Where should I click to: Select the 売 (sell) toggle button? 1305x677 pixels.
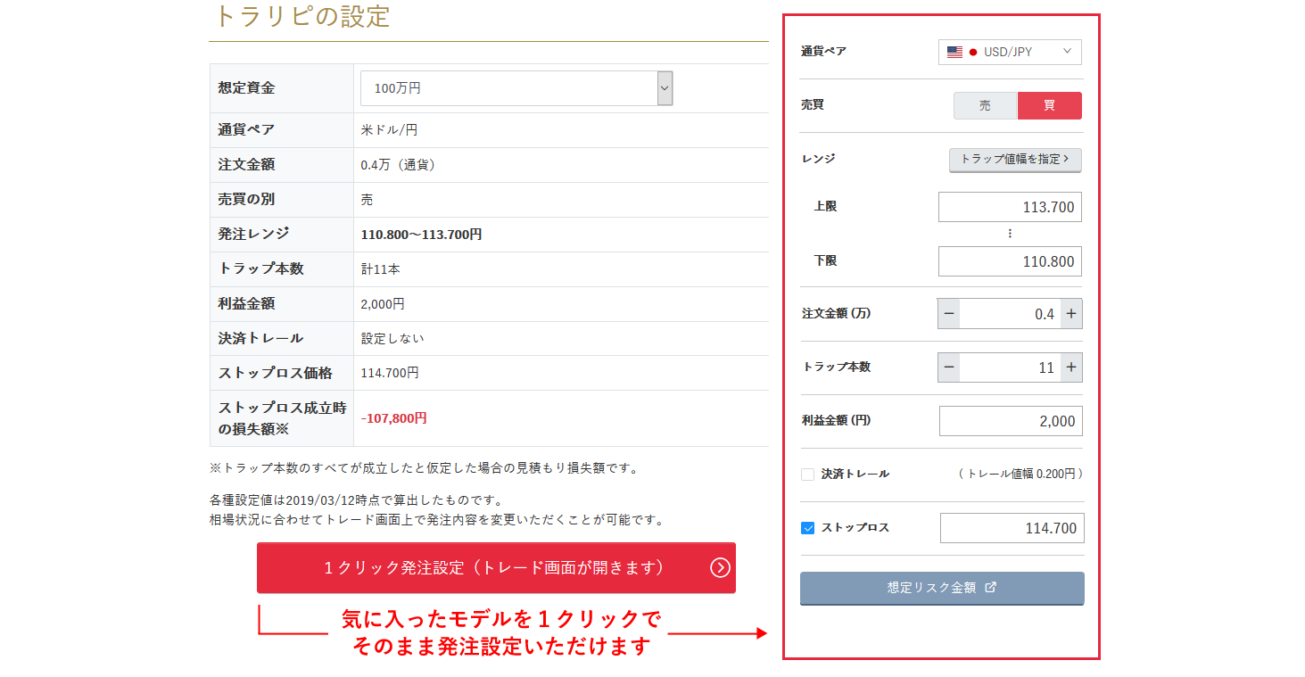click(x=986, y=105)
